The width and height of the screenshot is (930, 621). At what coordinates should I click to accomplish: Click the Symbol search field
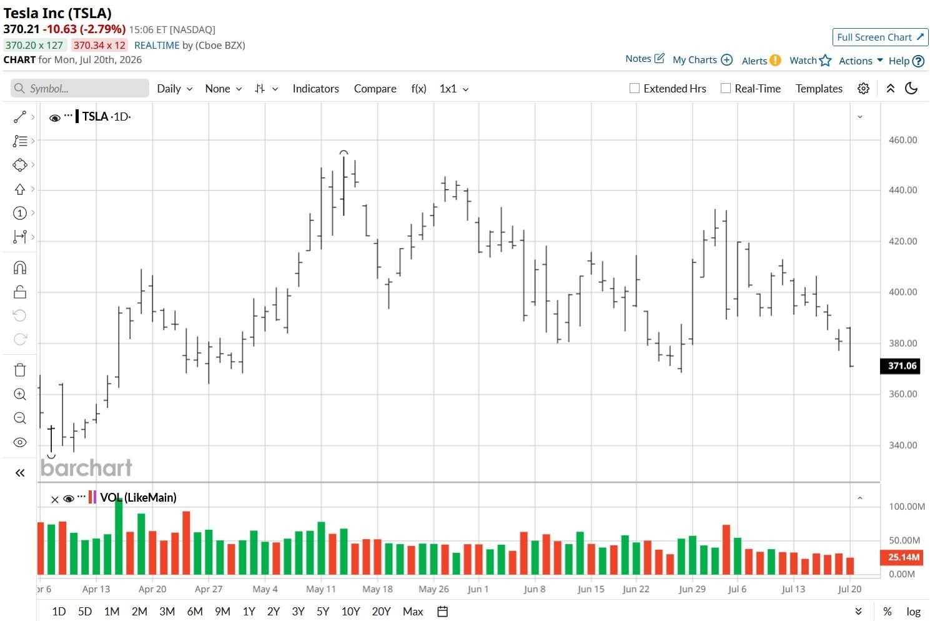80,88
